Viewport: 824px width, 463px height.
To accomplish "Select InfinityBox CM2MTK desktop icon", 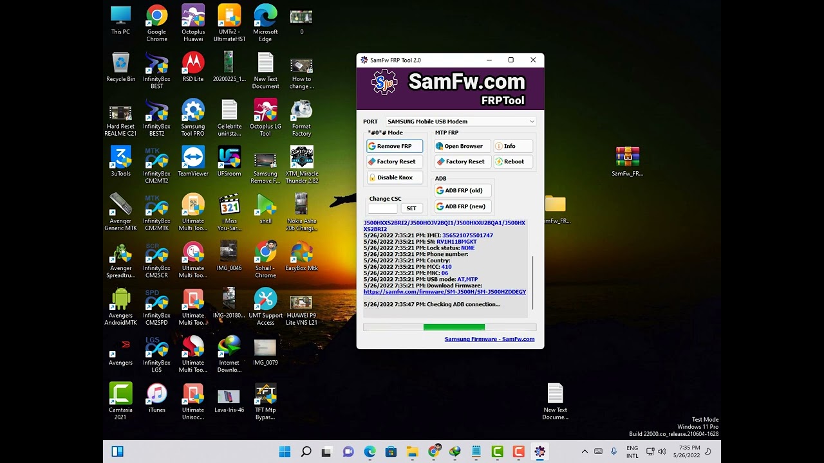I will pyautogui.click(x=156, y=213).
